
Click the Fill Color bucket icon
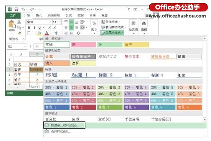point(39,33)
